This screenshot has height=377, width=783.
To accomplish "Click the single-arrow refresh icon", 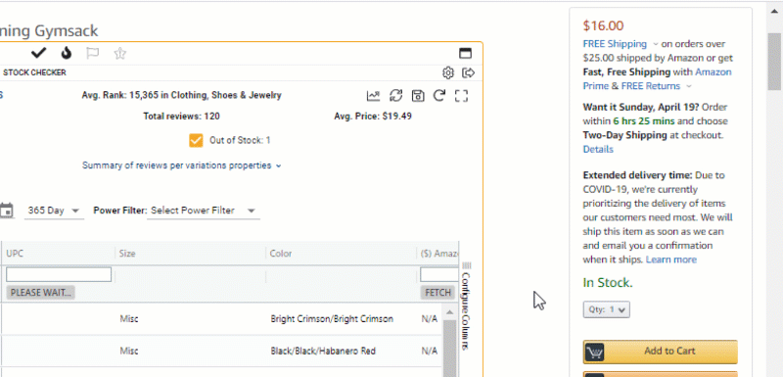I will pos(439,95).
